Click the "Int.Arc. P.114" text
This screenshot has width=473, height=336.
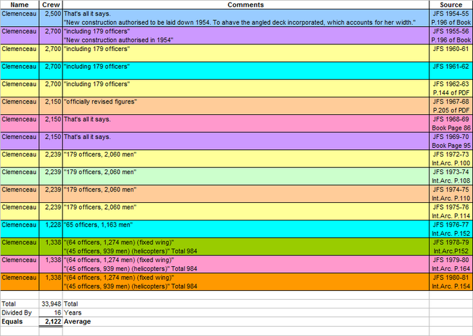click(x=451, y=216)
